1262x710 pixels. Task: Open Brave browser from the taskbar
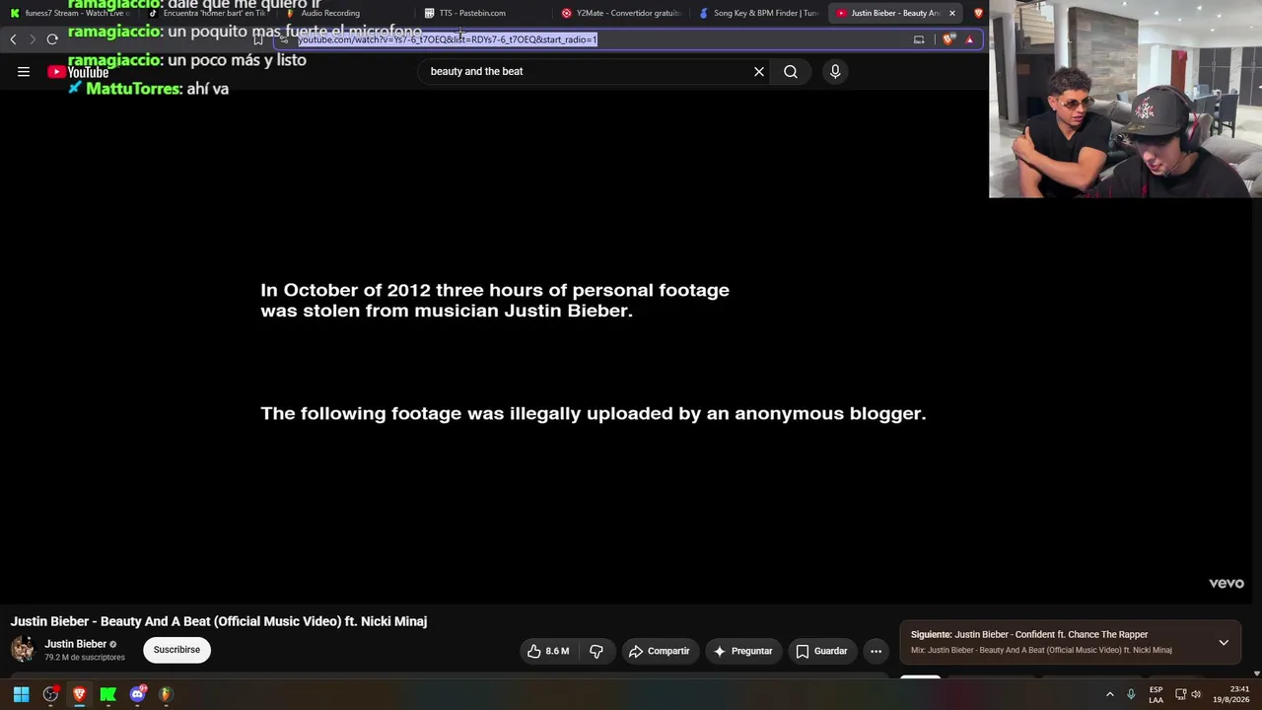pyautogui.click(x=80, y=694)
